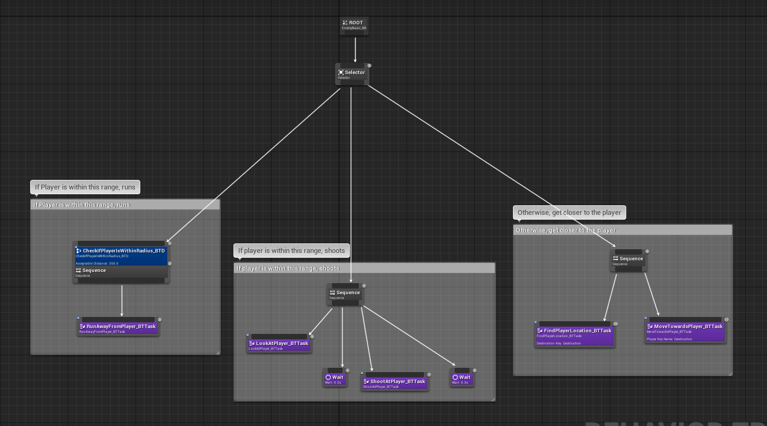Viewport: 767px width, 426px height.
Task: Select the CheckIfPlayerIsWithinRadius_BTD title
Action: pyautogui.click(x=124, y=250)
